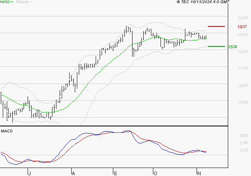Click the green 1820 support label
Image resolution: width=251 pixels, height=176 pixels.
click(233, 47)
